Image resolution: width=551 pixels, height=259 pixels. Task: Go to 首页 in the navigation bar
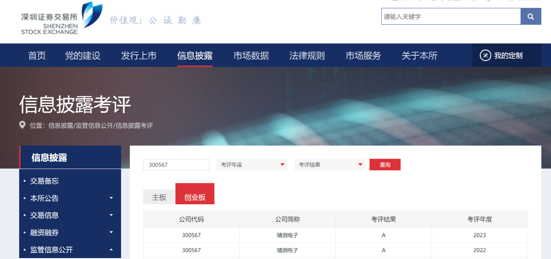click(x=36, y=56)
